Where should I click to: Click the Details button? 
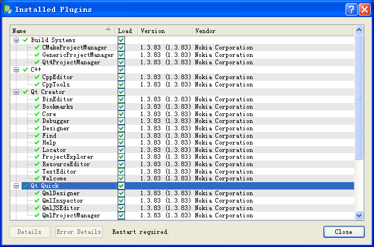(x=30, y=232)
